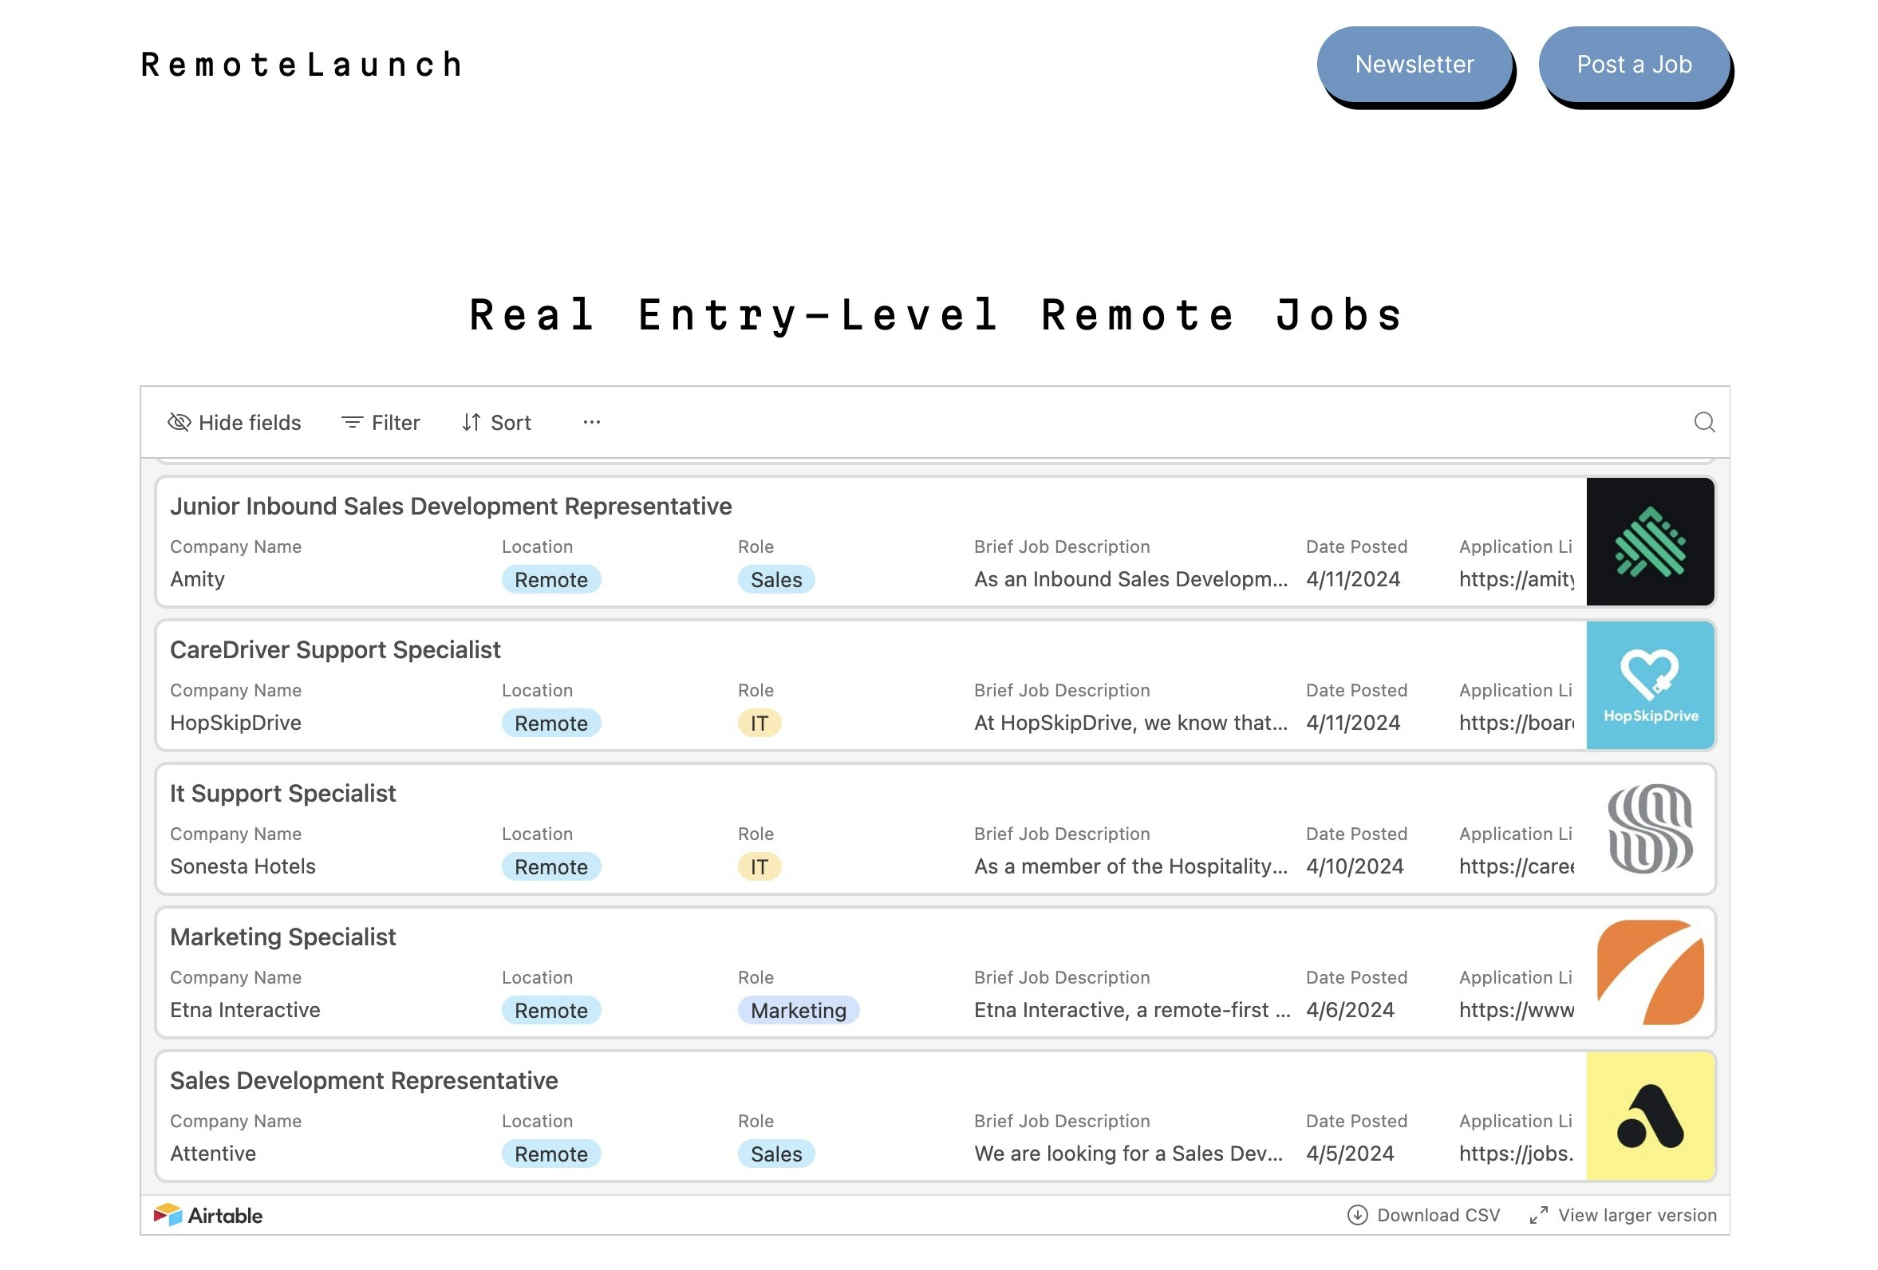1878x1270 pixels.
Task: Open the RemoteLaunch home logo link
Action: click(x=302, y=65)
